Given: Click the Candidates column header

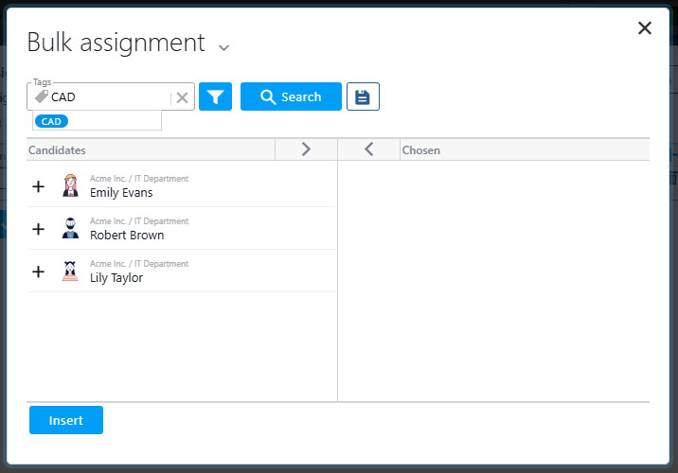Looking at the screenshot, I should (x=57, y=150).
